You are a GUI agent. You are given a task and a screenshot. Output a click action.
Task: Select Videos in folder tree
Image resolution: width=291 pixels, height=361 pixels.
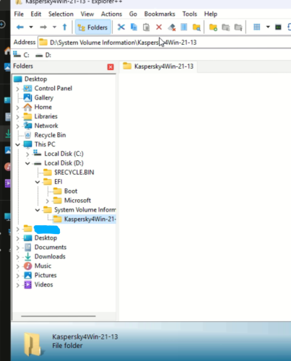43,284
